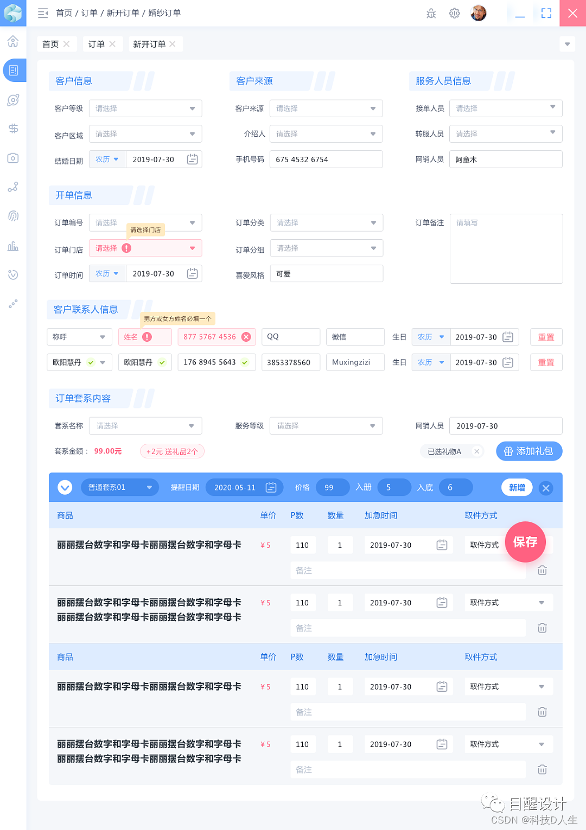Open the 服务等级 dropdown
Image resolution: width=586 pixels, height=830 pixels.
326,426
